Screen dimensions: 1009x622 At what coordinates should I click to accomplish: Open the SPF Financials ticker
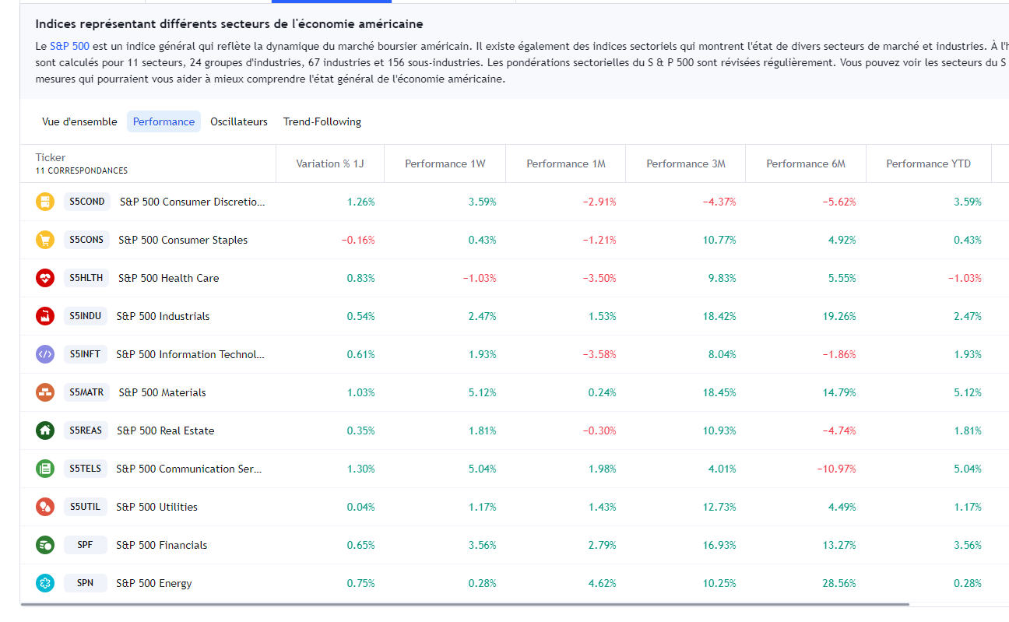[x=85, y=546]
